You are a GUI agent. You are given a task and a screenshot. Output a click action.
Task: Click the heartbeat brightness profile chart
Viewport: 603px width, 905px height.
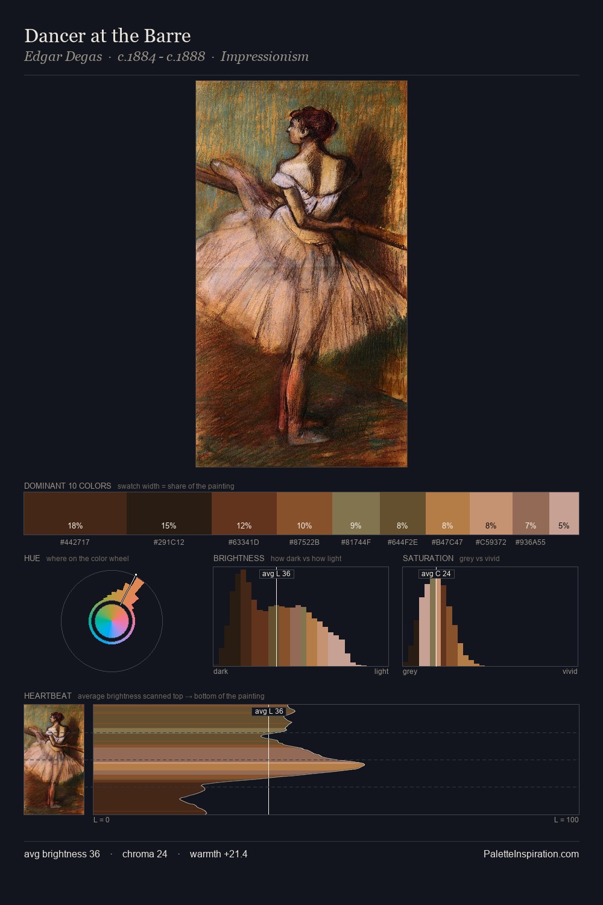[x=336, y=760]
